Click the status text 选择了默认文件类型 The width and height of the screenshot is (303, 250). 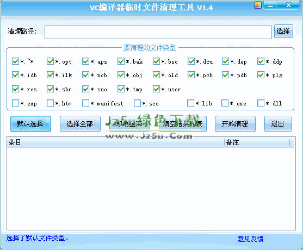point(37,238)
